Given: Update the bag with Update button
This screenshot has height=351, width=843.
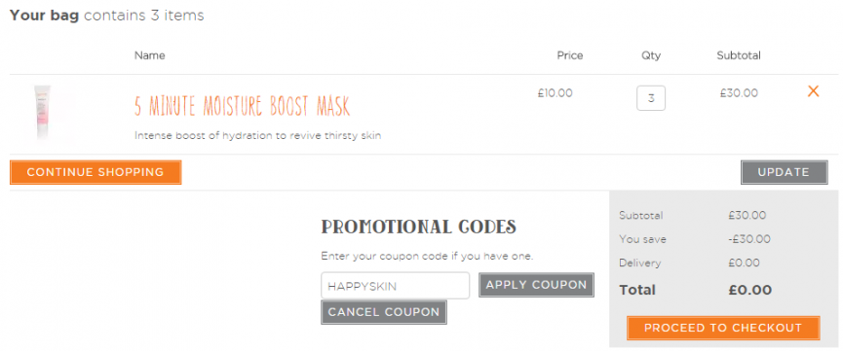Looking at the screenshot, I should click(x=784, y=172).
